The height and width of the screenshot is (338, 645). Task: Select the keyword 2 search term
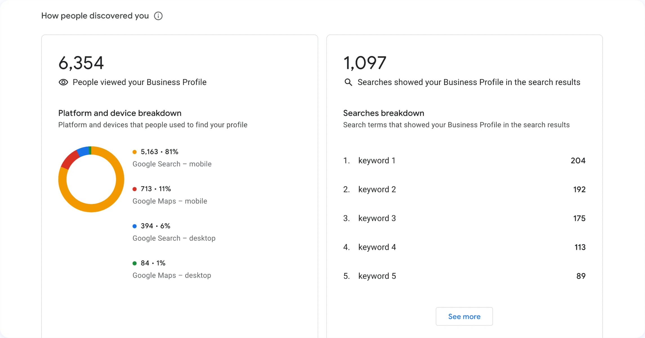(377, 189)
